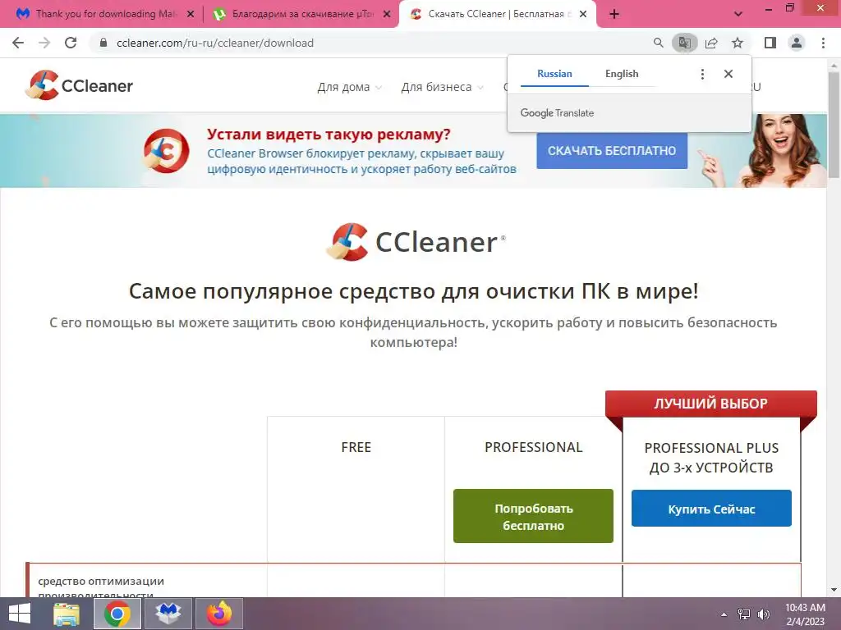Go forward one page
Viewport: 841px width, 630px height.
(44, 43)
